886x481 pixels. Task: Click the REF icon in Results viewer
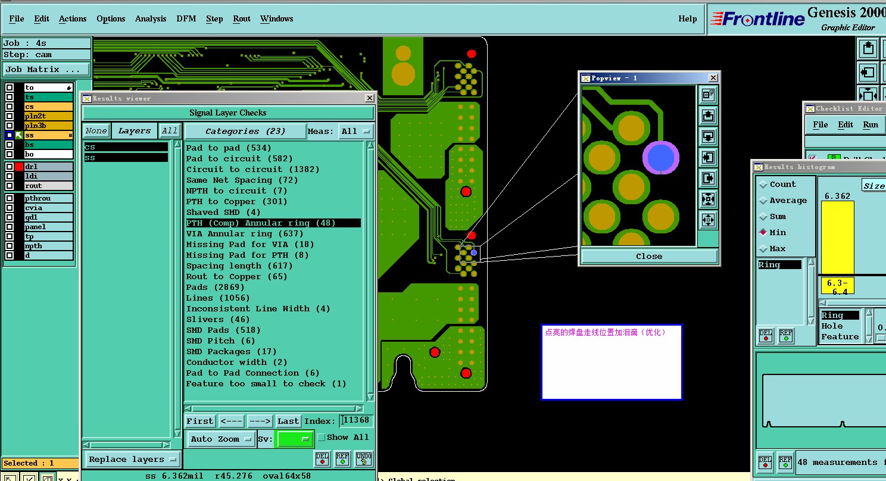tap(342, 458)
